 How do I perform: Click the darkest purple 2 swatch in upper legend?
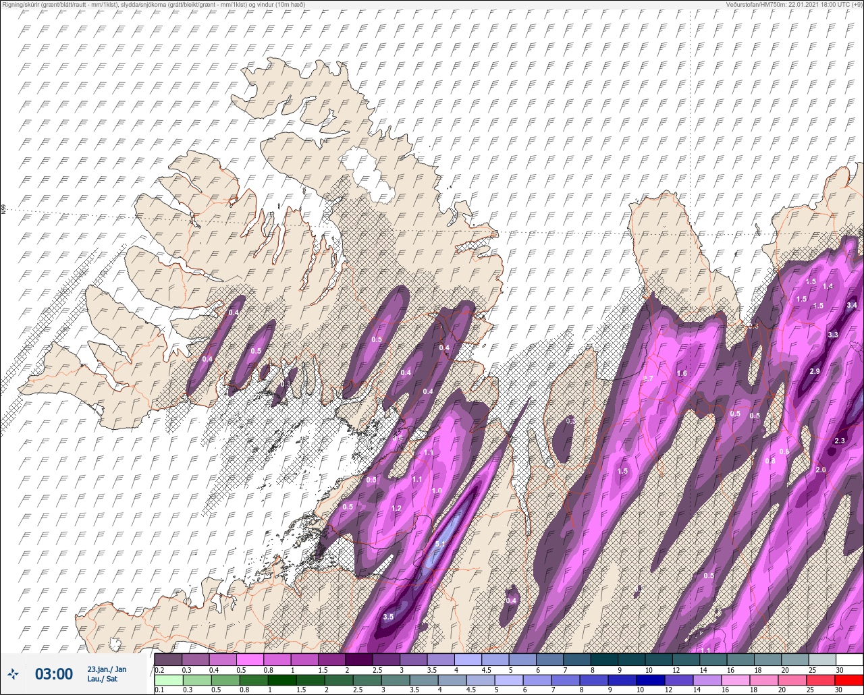click(358, 659)
